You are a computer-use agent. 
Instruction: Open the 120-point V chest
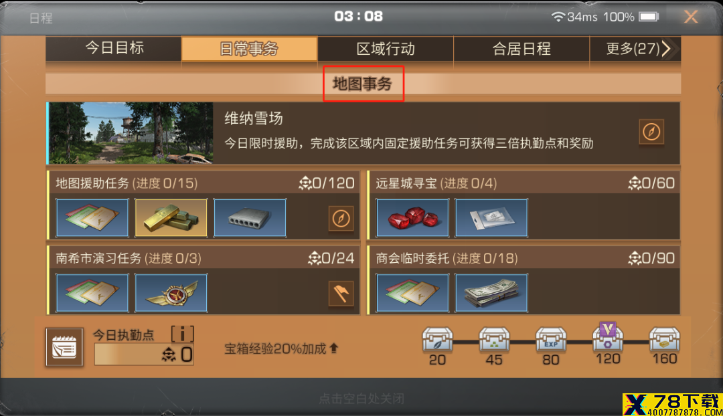(608, 337)
